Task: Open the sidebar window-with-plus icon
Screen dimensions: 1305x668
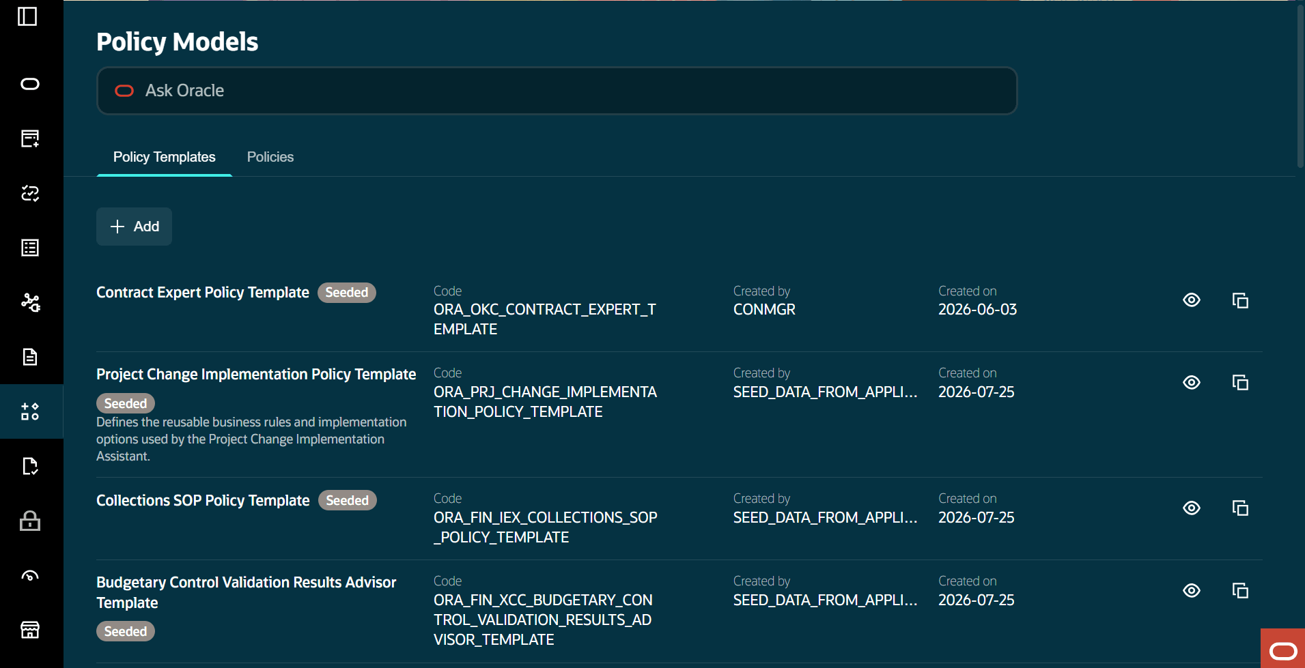Action: pyautogui.click(x=30, y=139)
